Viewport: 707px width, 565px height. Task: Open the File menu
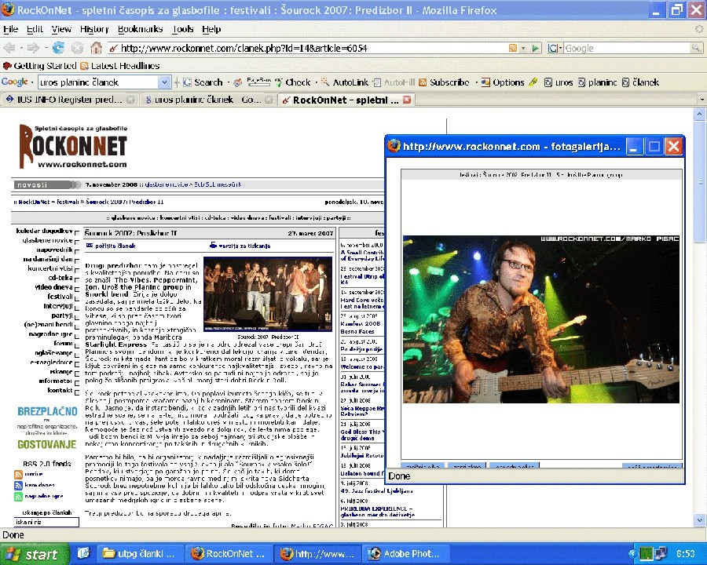point(11,29)
